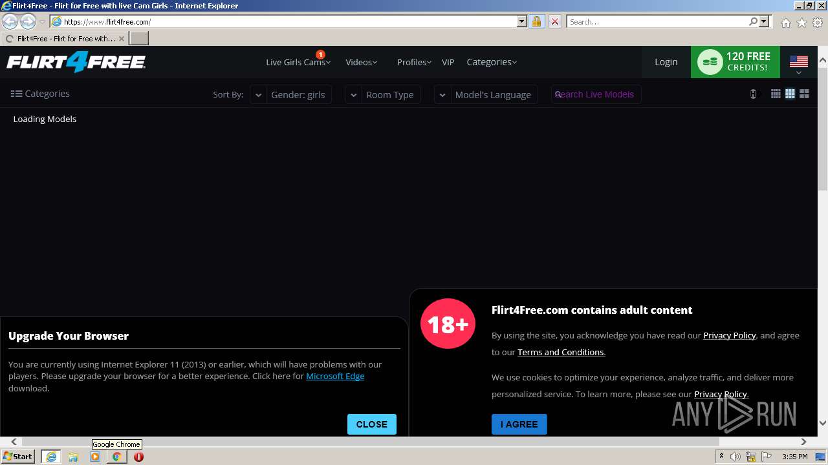Claim 120 Free Credits button
This screenshot has width=828, height=465.
click(x=735, y=62)
